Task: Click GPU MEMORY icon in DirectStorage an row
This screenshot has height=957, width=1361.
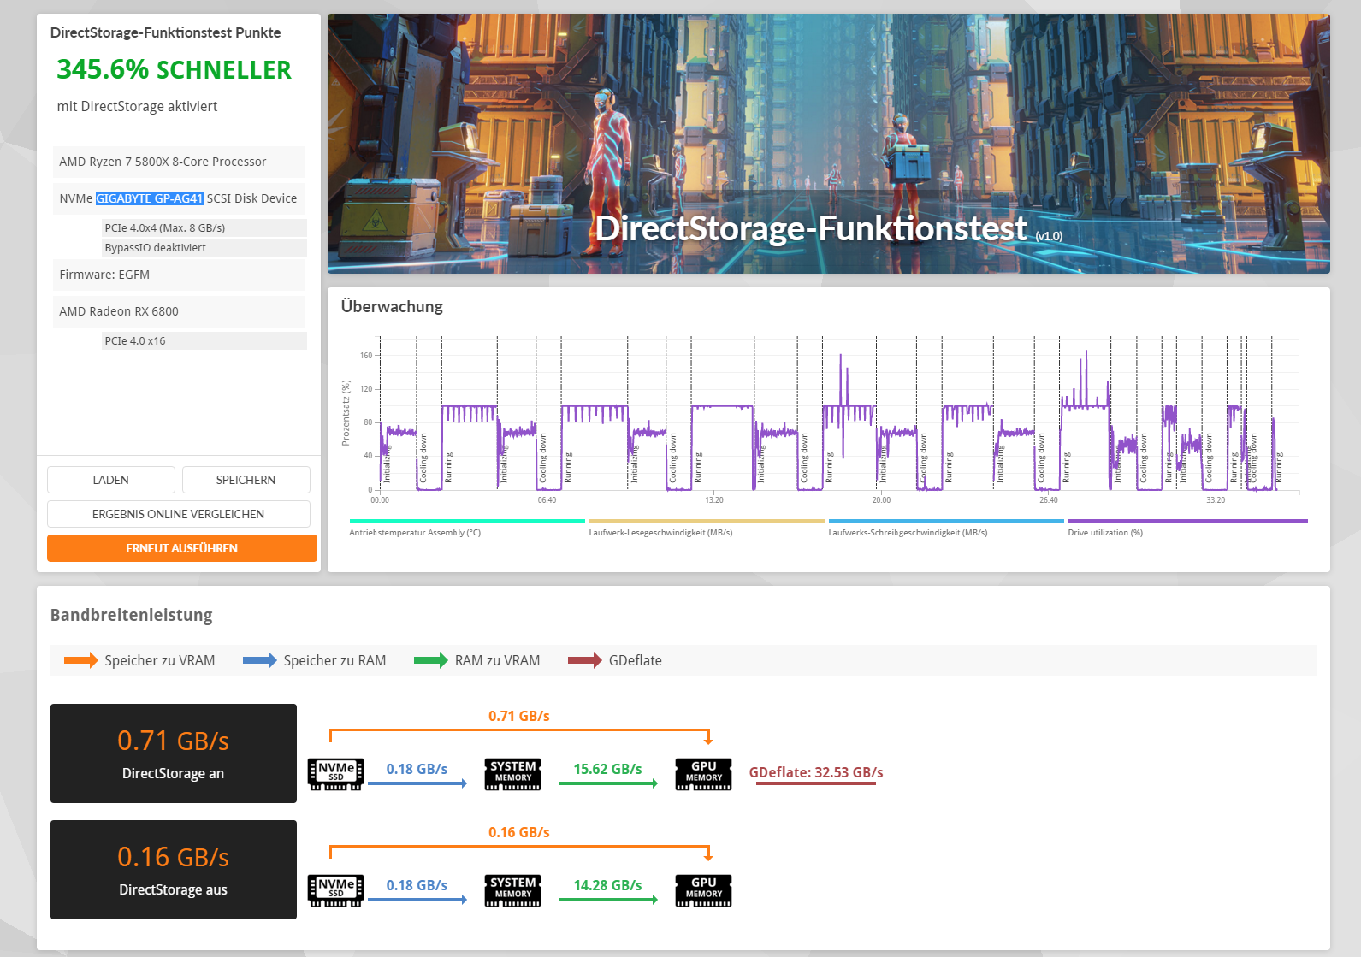Action: click(703, 774)
